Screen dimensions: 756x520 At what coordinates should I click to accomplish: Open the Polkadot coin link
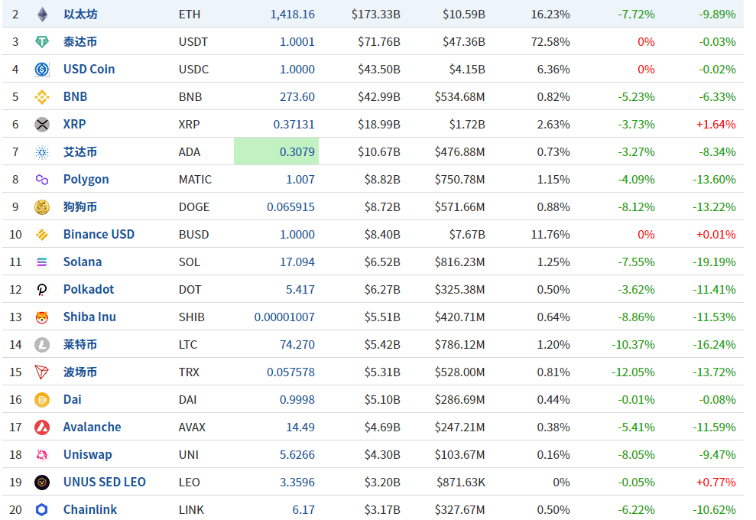click(x=89, y=289)
